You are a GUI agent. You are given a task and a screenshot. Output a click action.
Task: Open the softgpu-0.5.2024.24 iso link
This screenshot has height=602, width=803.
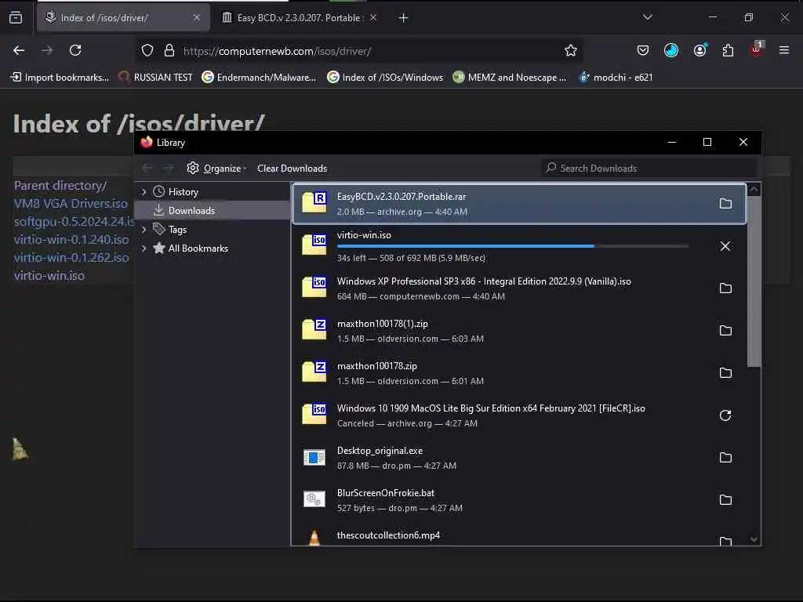pos(74,222)
